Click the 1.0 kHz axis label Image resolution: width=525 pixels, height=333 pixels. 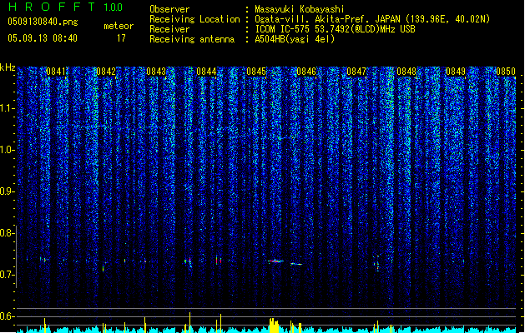(x=7, y=150)
